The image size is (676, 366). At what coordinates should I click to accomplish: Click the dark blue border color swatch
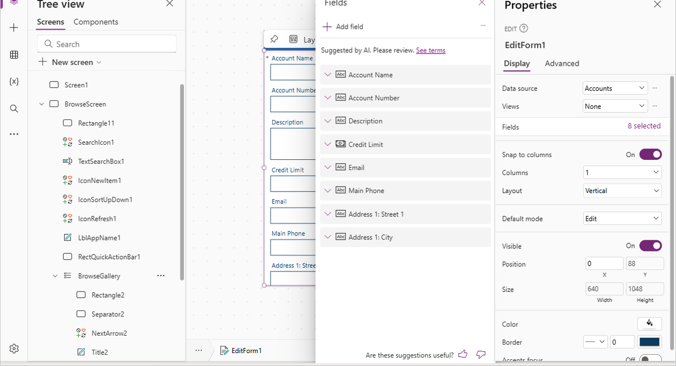click(650, 342)
